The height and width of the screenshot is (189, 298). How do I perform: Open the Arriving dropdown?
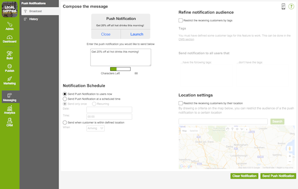point(95,128)
